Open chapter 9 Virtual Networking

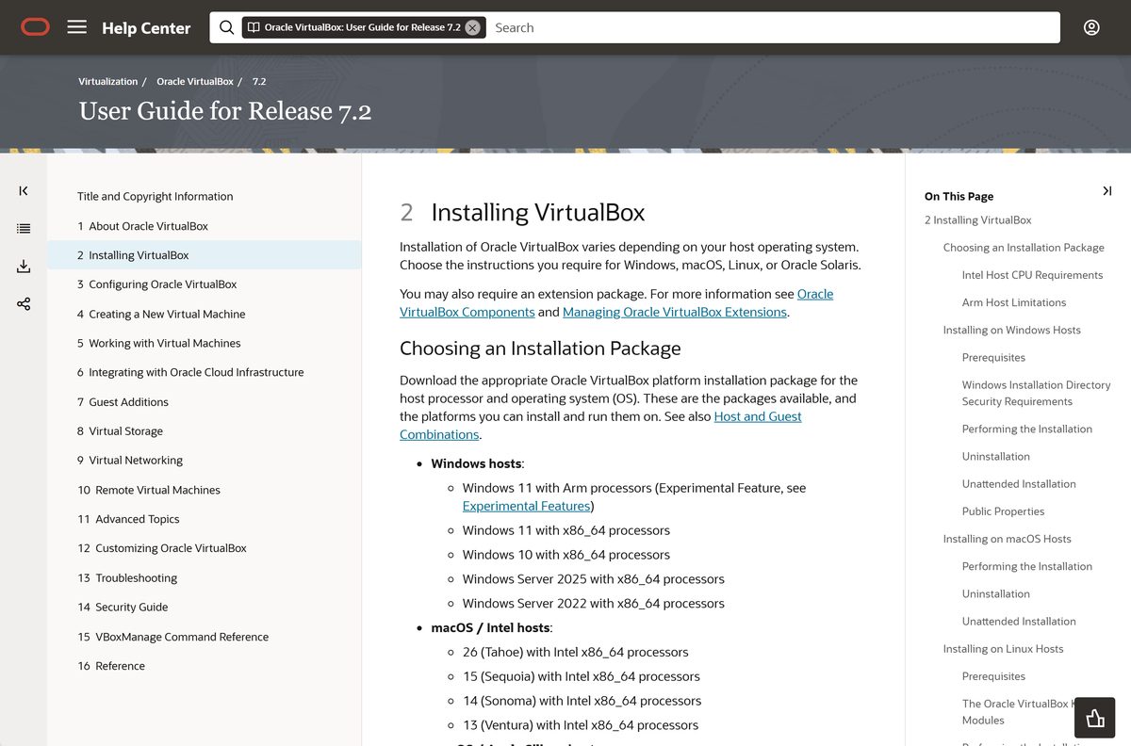point(130,461)
